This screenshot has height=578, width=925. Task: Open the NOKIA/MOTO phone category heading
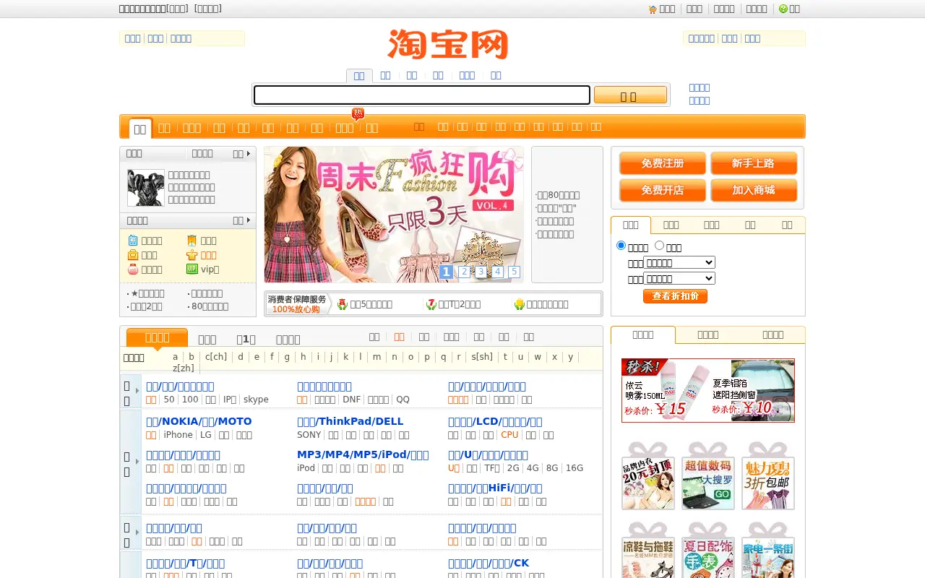(x=199, y=421)
